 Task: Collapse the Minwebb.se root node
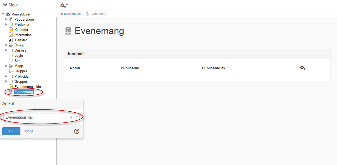click(x=3, y=14)
